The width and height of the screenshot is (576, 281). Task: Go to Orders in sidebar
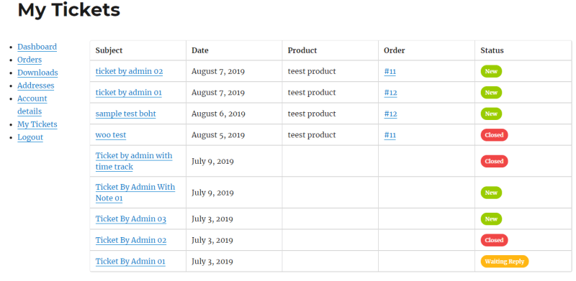coord(30,60)
